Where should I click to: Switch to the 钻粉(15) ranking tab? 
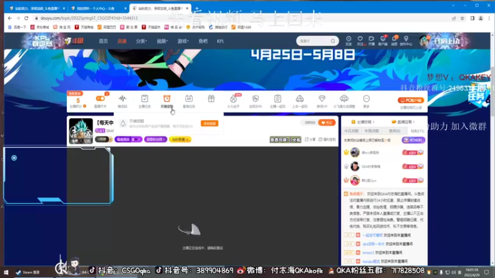(417, 131)
